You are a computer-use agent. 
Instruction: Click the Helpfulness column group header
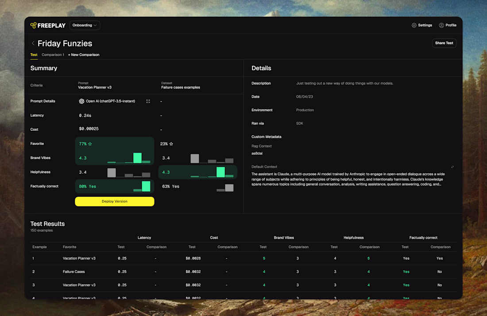coord(353,238)
